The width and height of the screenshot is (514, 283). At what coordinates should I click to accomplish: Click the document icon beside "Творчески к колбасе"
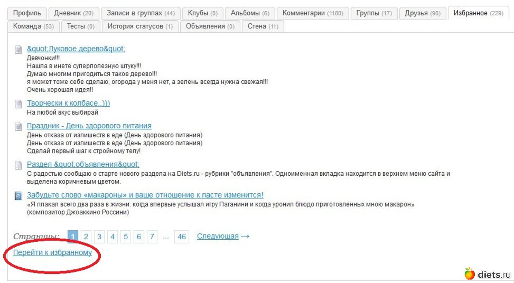click(18, 104)
